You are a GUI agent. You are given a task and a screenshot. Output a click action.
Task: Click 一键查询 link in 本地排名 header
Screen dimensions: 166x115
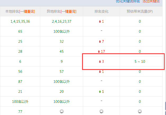27,12
